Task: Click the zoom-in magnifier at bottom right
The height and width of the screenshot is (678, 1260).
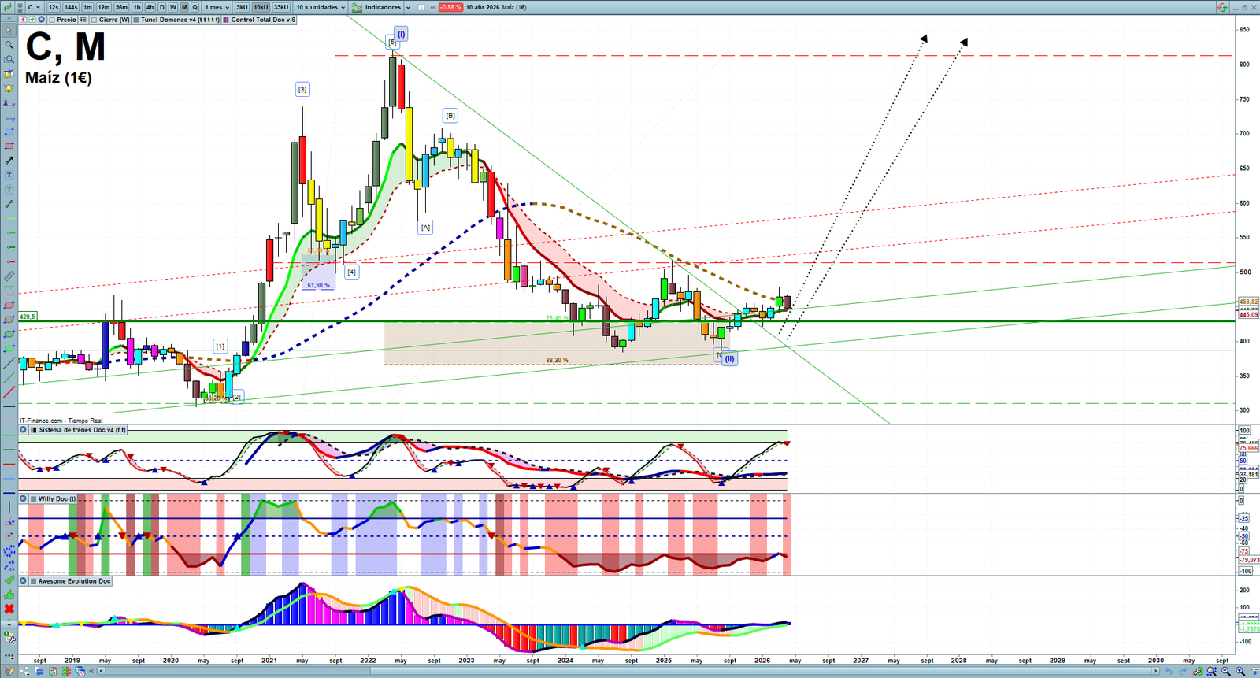Action: point(1240,672)
